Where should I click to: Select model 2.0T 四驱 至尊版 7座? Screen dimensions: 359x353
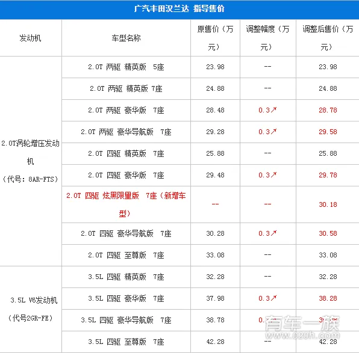(x=126, y=255)
